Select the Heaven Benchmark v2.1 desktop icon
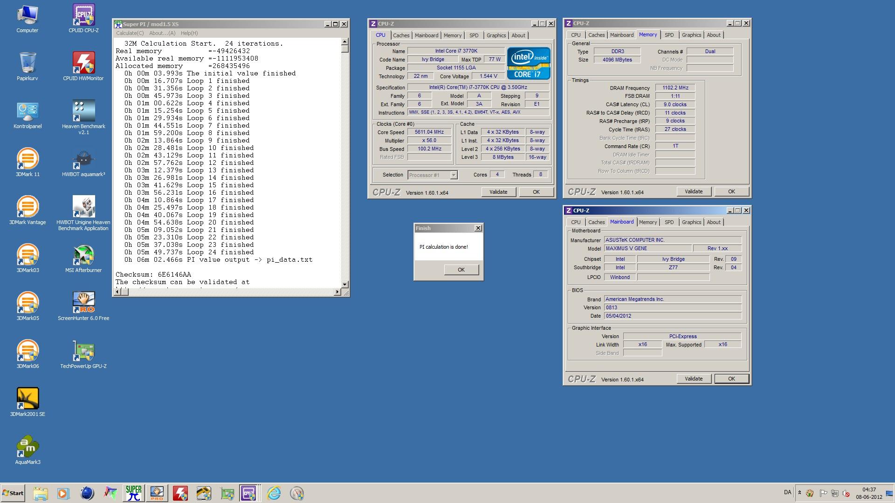895x503 pixels. (x=83, y=117)
